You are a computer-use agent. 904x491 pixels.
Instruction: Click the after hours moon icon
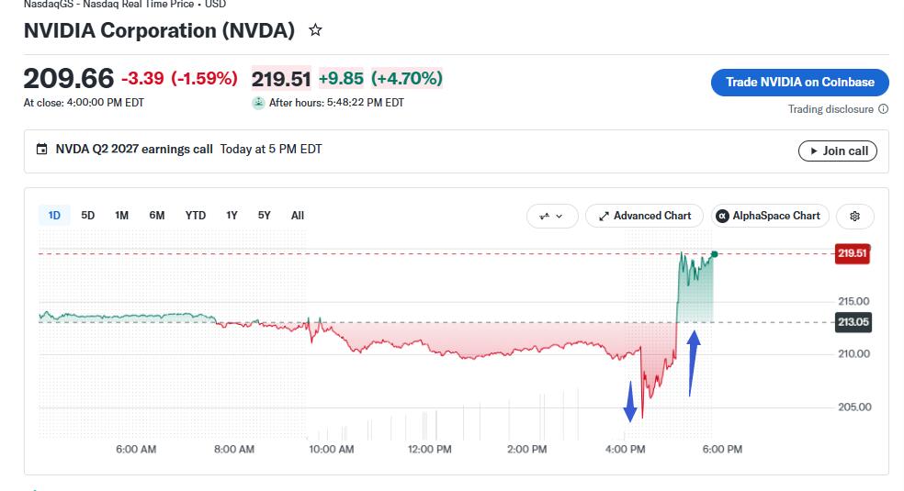coord(258,103)
